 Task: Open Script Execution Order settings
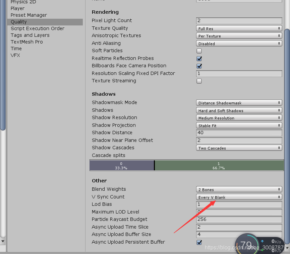(38, 28)
